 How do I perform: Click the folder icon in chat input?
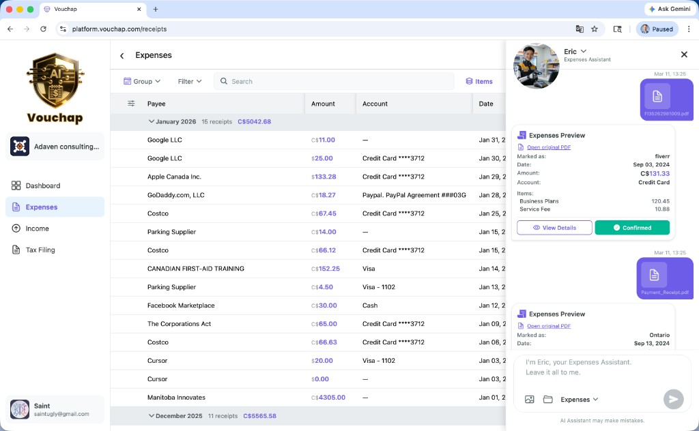[x=548, y=400]
